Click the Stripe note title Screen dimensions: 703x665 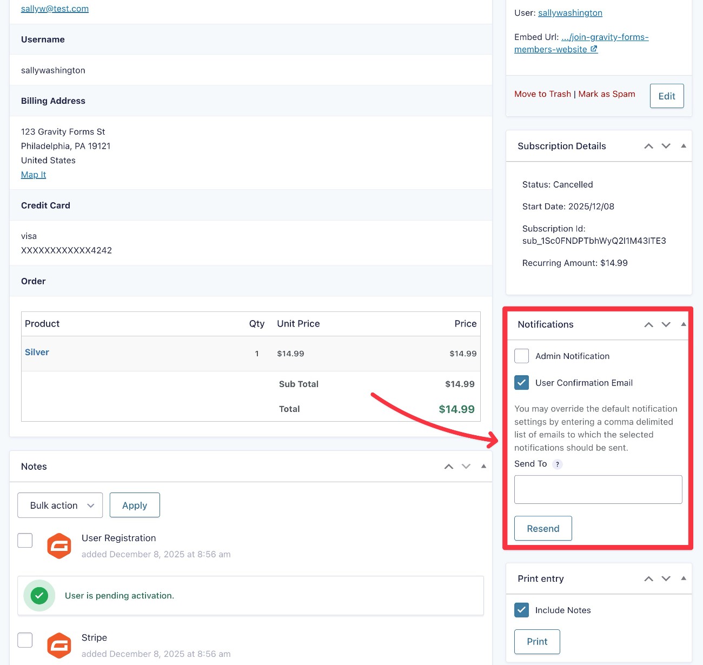pyautogui.click(x=94, y=638)
